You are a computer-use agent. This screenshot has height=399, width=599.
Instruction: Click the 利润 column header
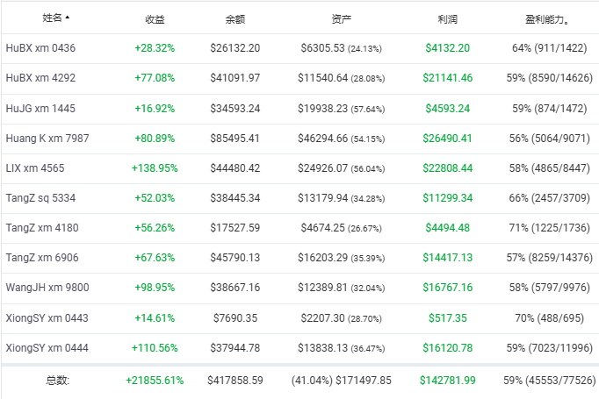[x=447, y=19]
